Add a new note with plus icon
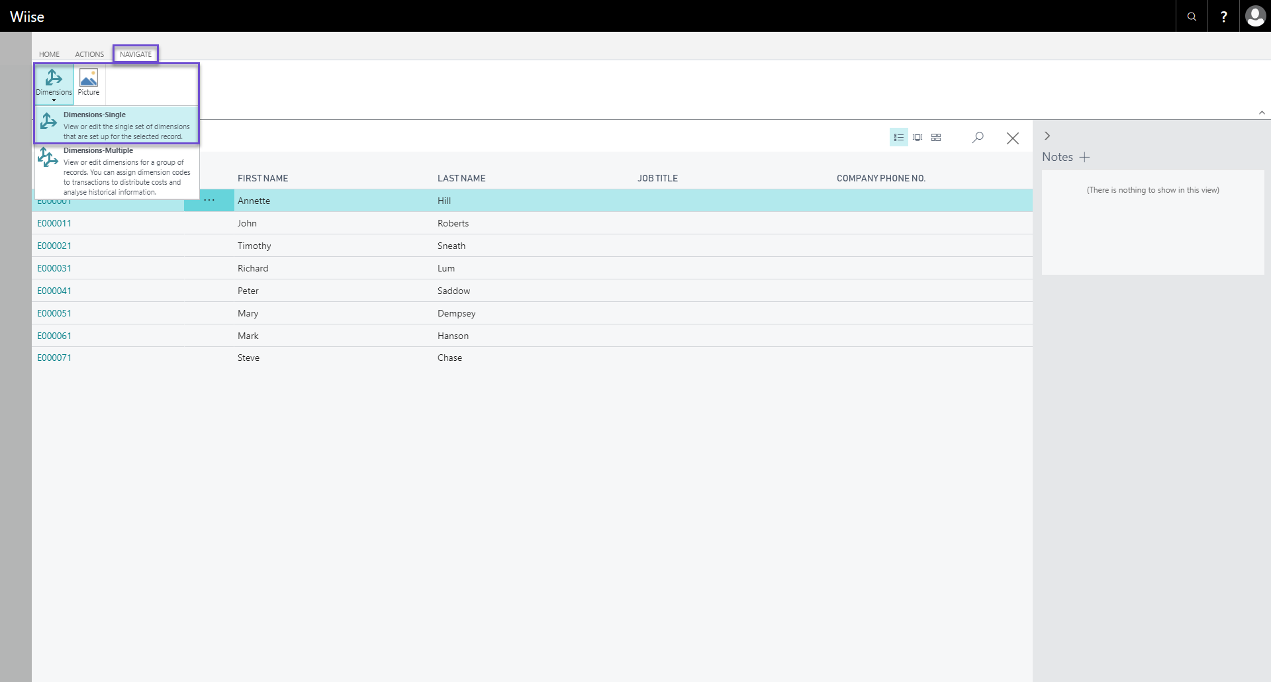This screenshot has height=682, width=1271. point(1084,157)
